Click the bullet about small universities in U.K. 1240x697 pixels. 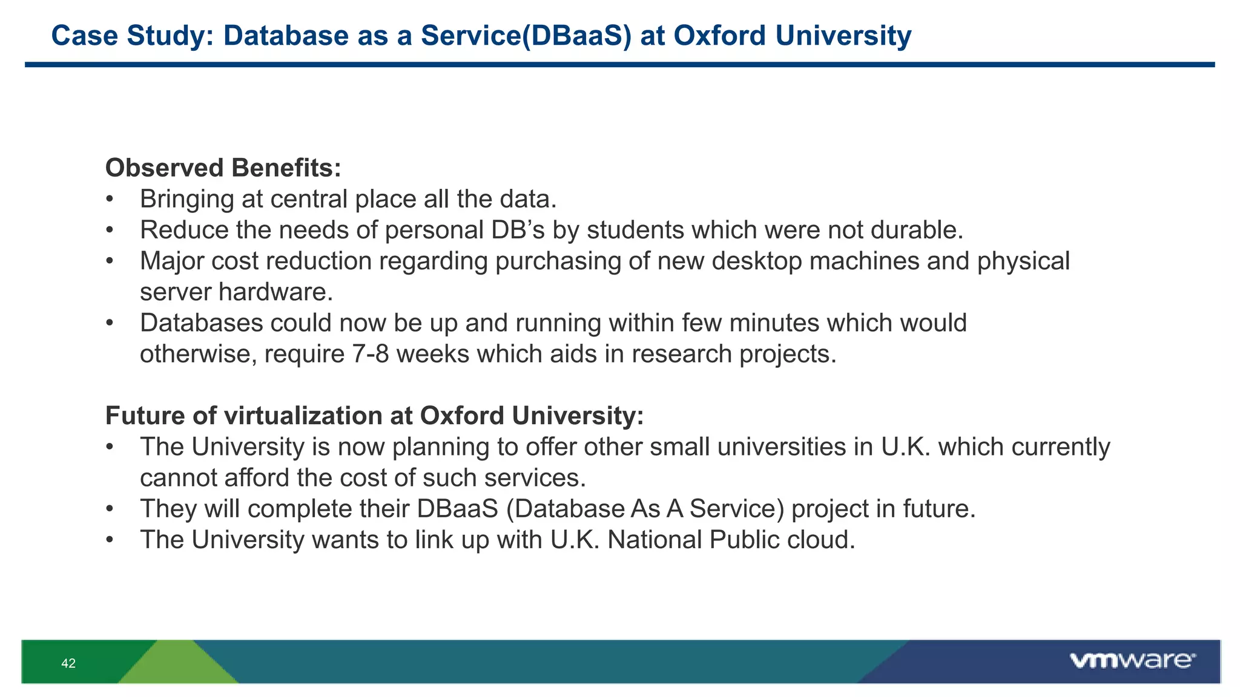tap(625, 447)
